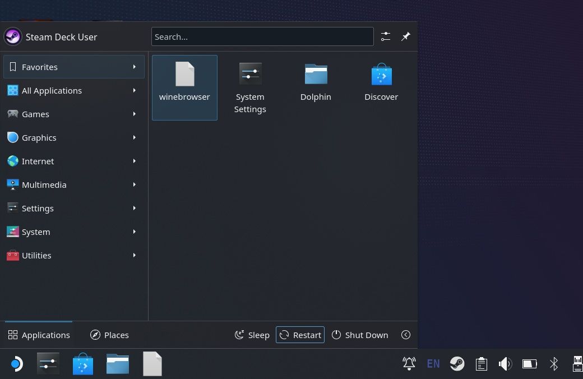The height and width of the screenshot is (379, 583).
Task: Expand the System submenu arrow
Action: pyautogui.click(x=134, y=232)
